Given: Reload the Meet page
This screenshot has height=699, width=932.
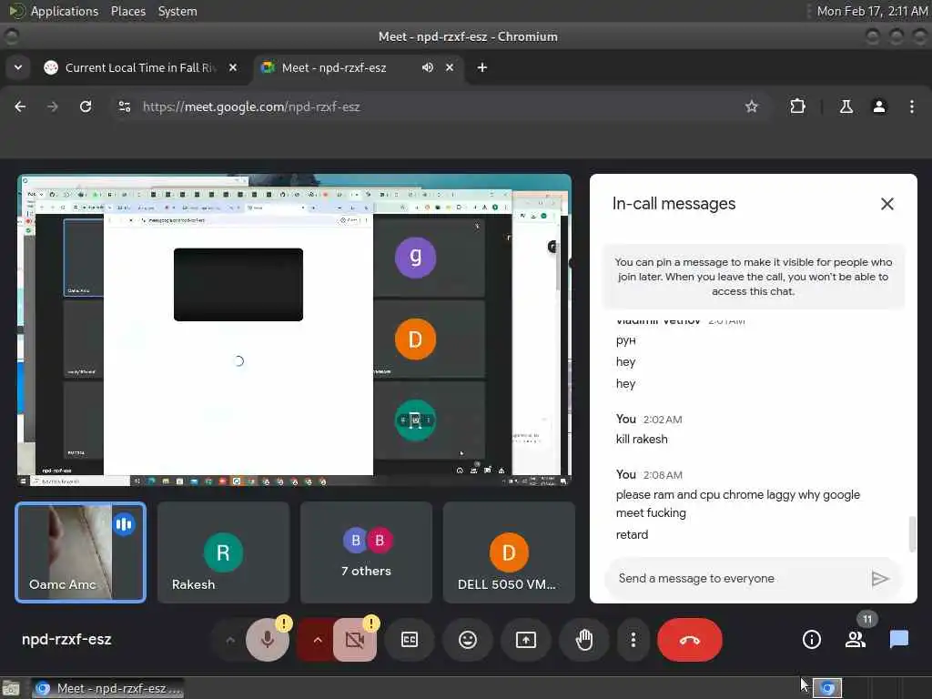Looking at the screenshot, I should [86, 107].
